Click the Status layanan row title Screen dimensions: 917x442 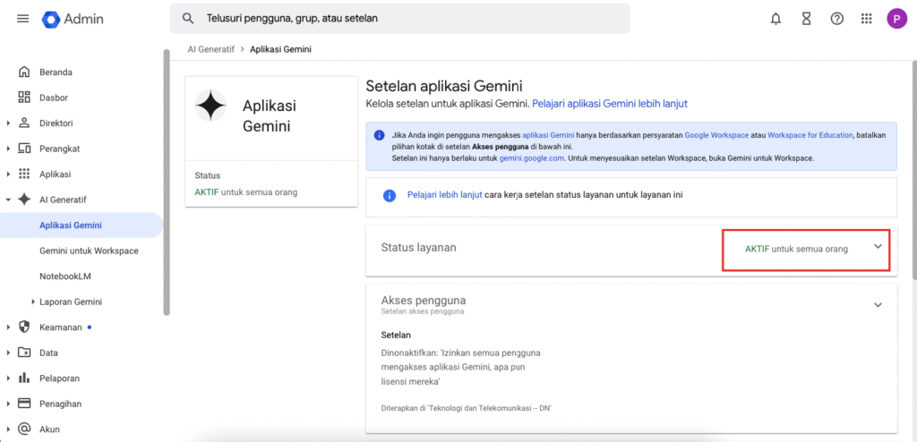[x=419, y=247]
